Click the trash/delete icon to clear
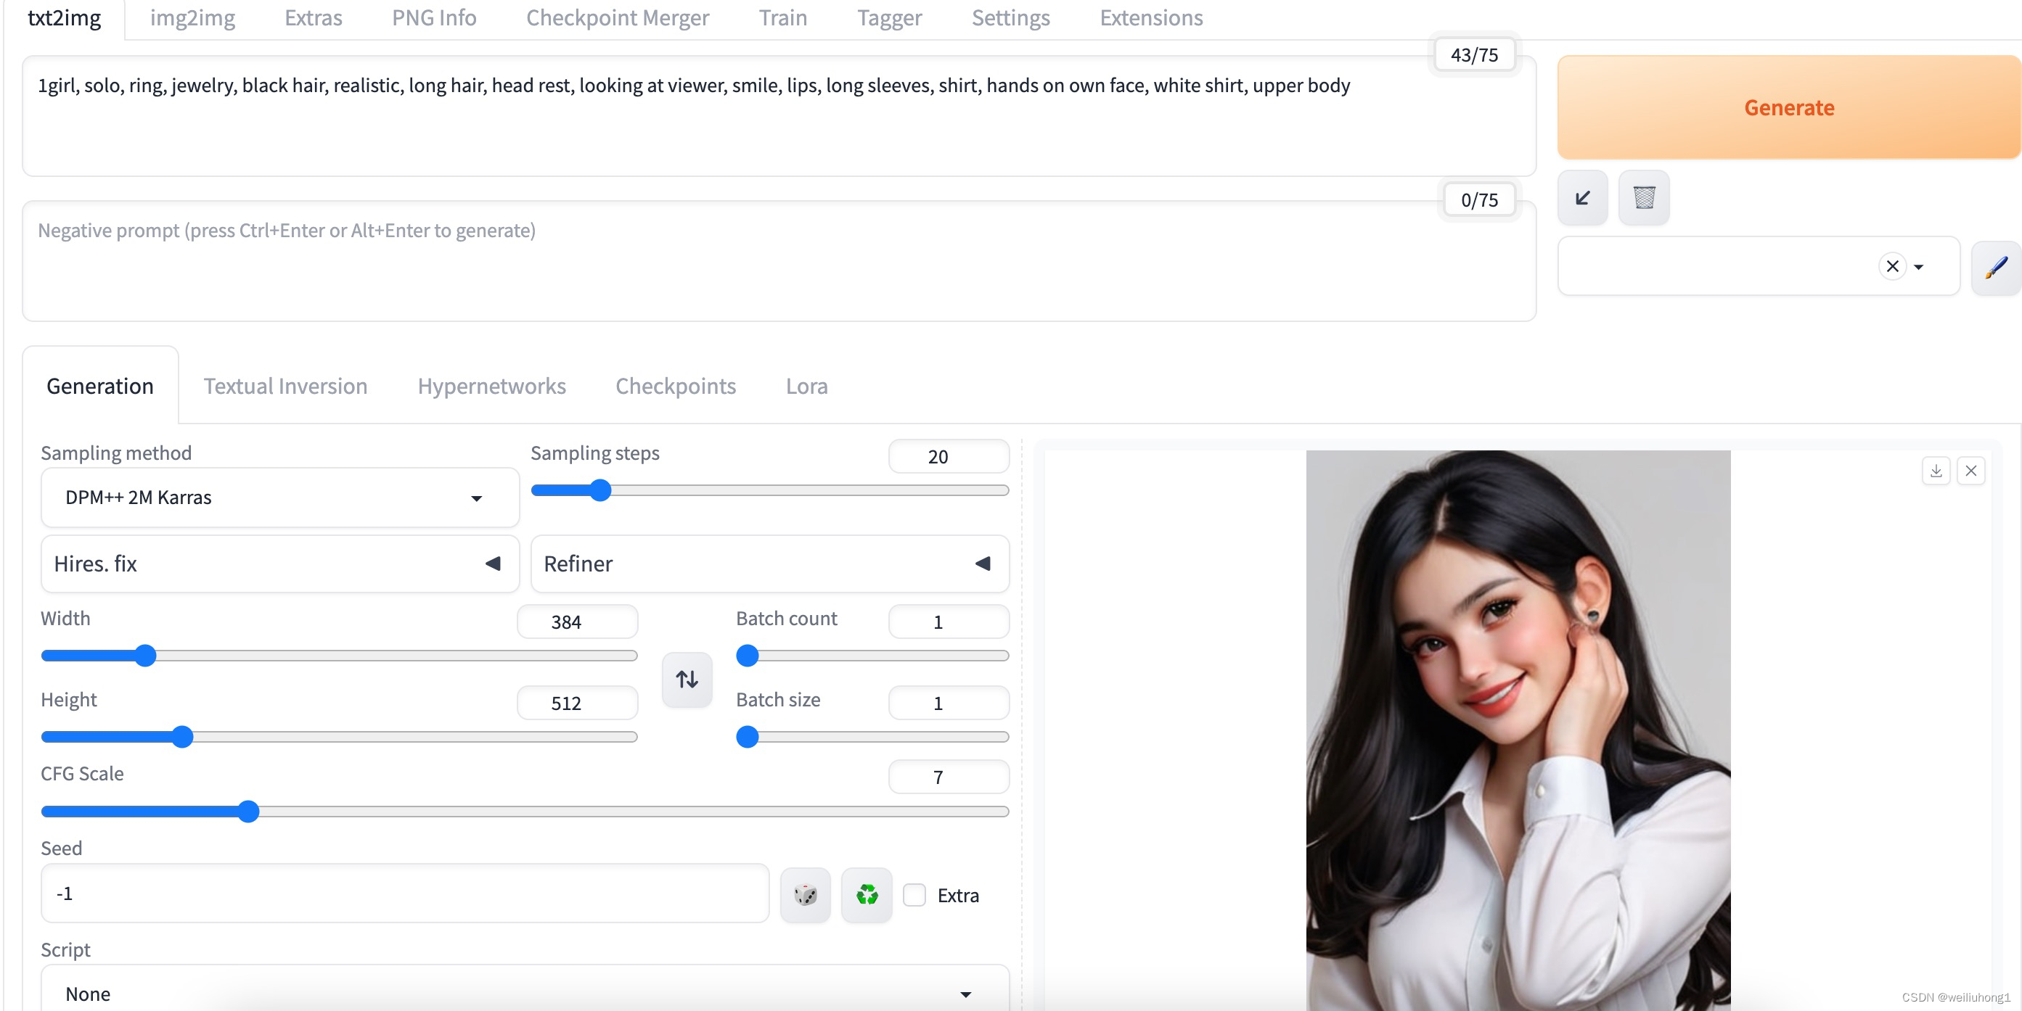This screenshot has height=1011, width=2022. [x=1644, y=197]
